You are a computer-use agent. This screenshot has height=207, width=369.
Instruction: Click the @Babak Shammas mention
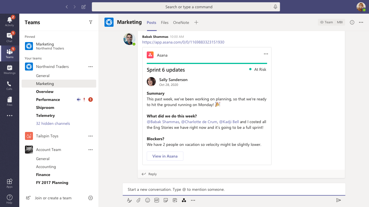coord(163,122)
